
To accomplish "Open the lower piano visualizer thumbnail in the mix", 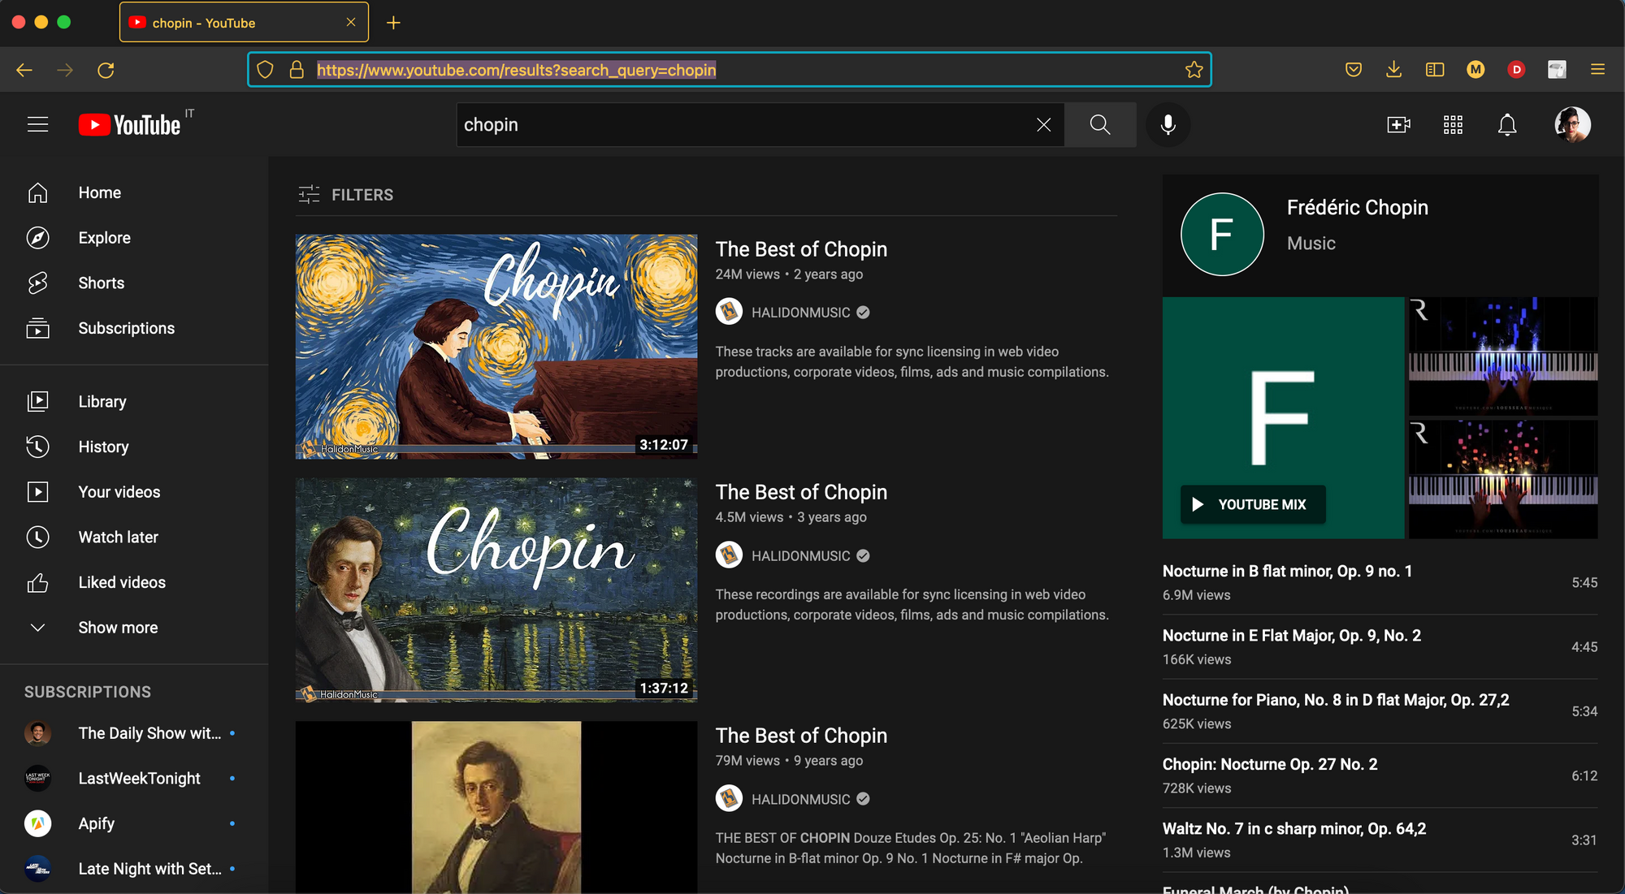I will pos(1503,479).
